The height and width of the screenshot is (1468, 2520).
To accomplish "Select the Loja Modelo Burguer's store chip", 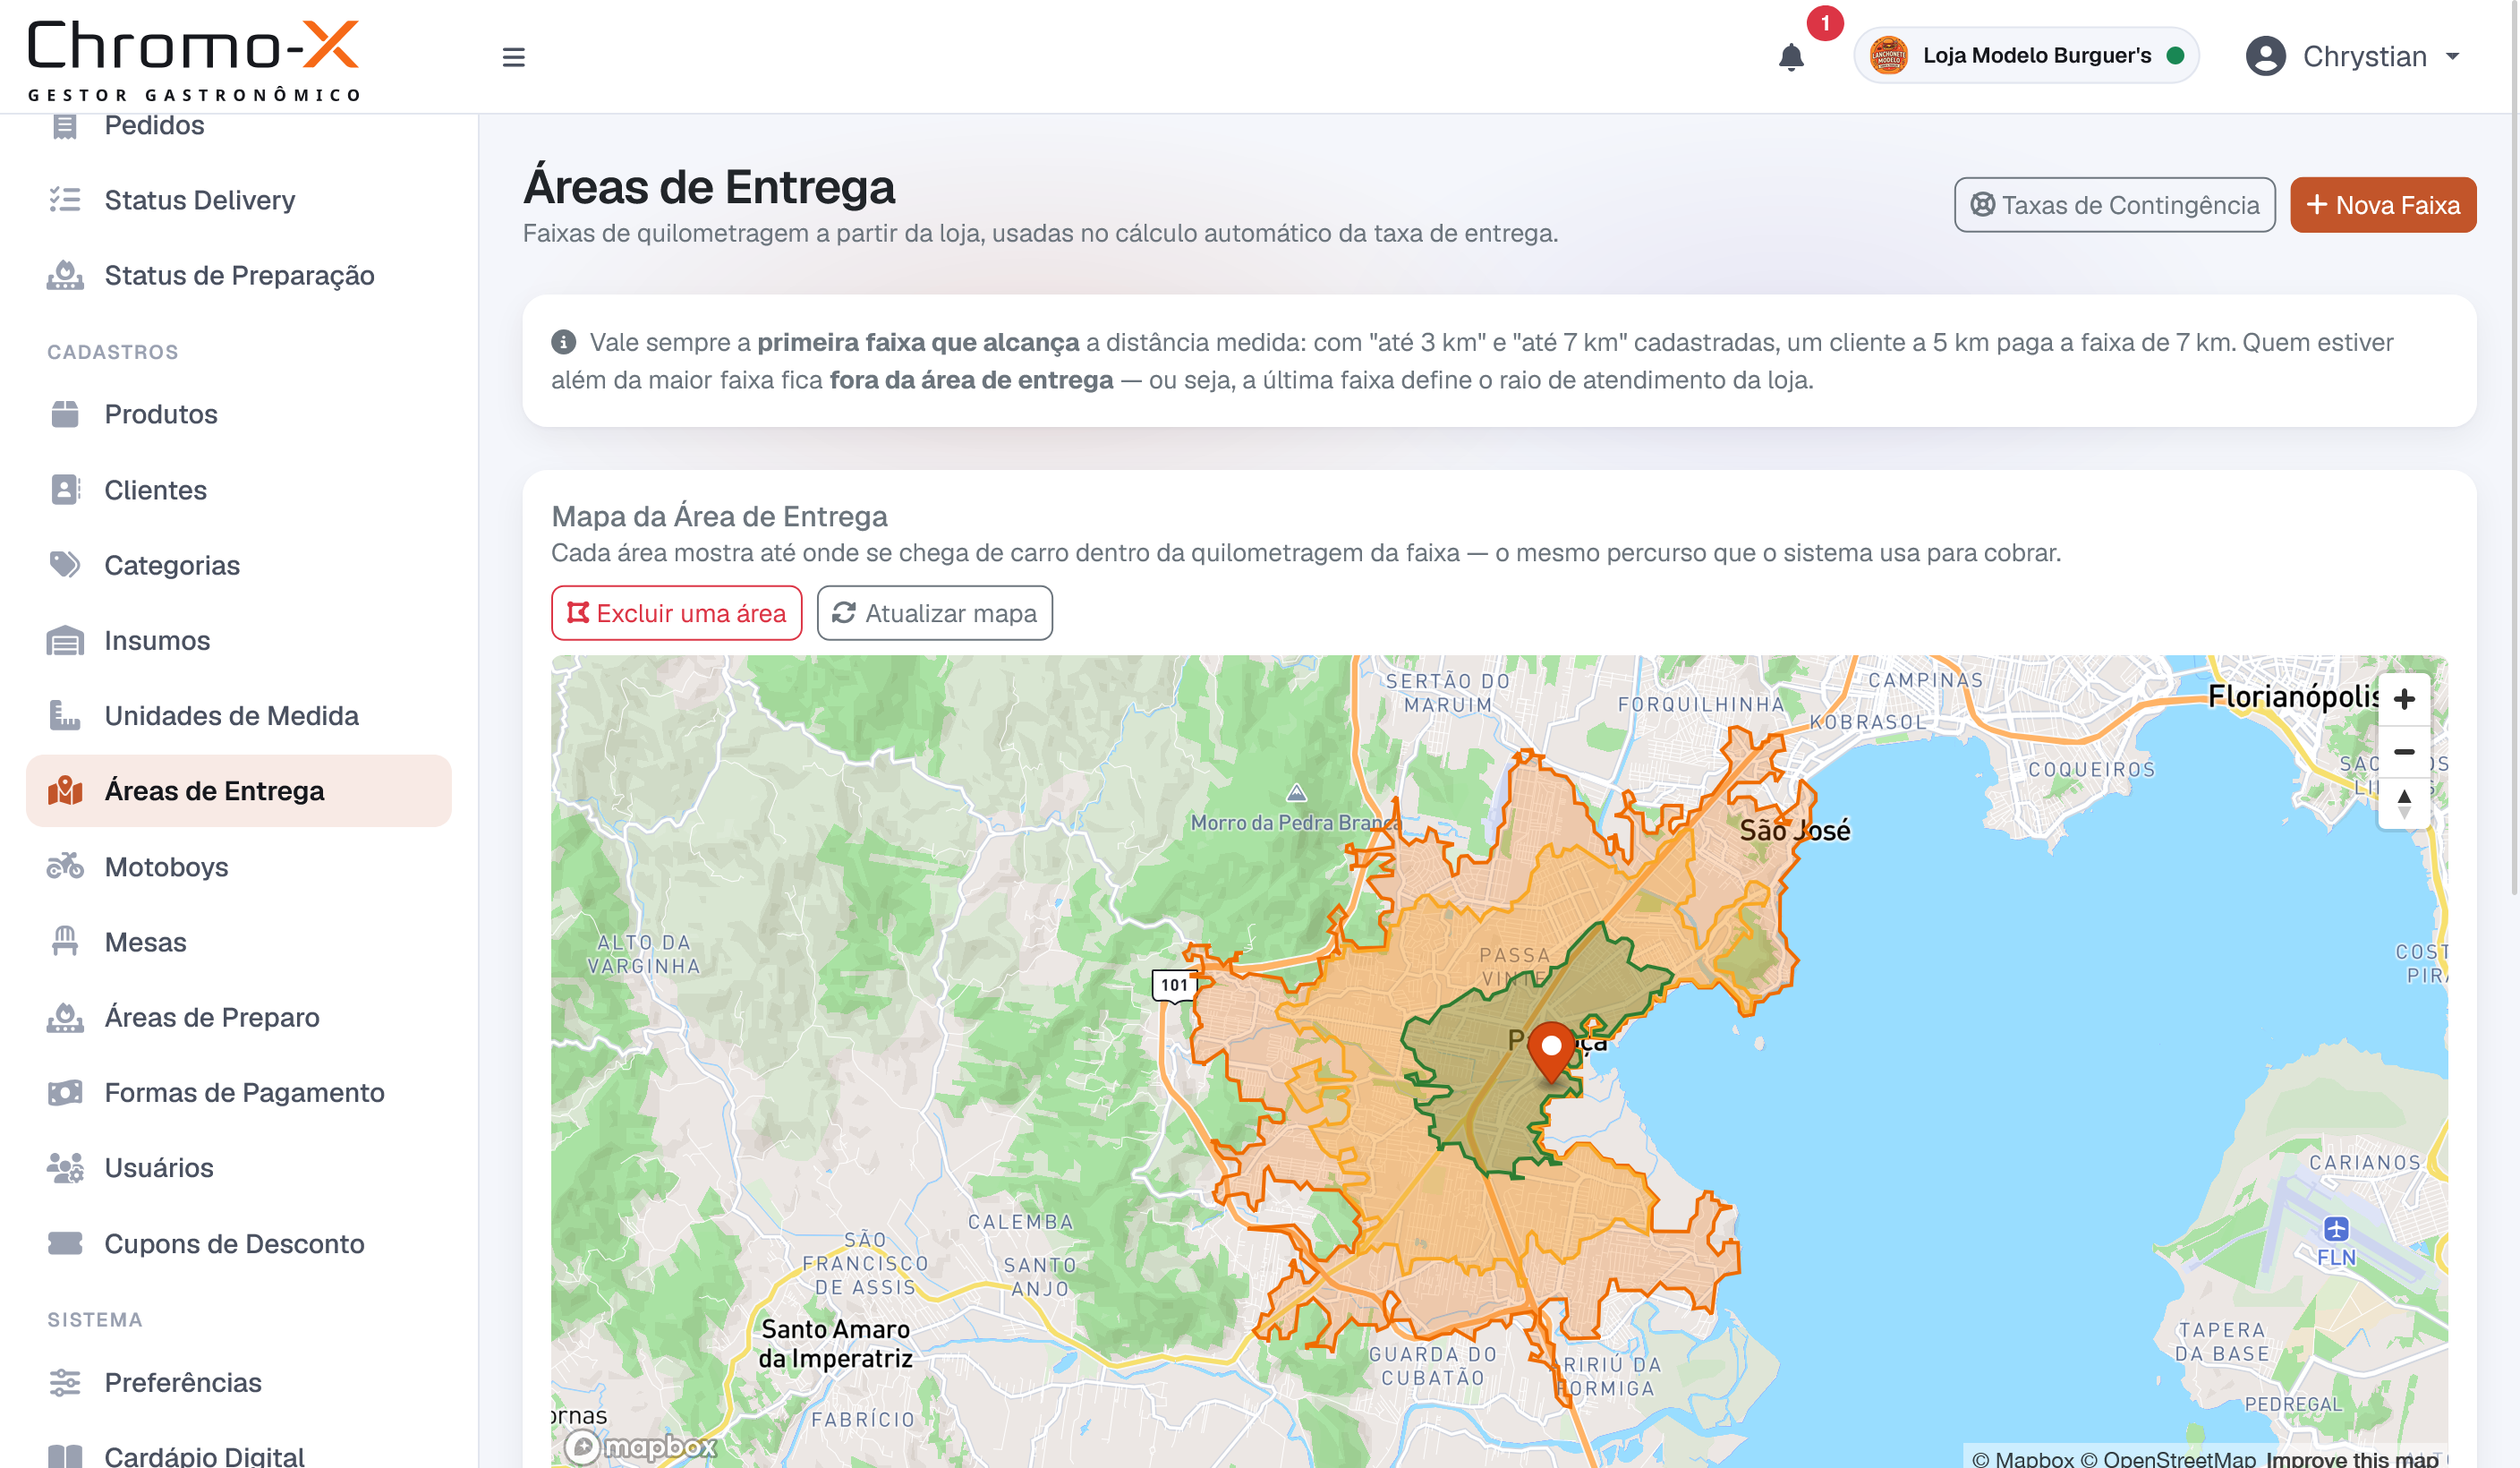I will (2026, 55).
